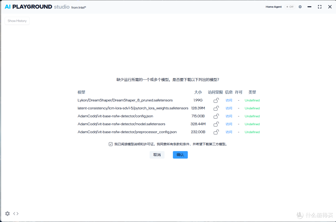
Task: Click the 确认 confirm button
Action: (x=180, y=155)
